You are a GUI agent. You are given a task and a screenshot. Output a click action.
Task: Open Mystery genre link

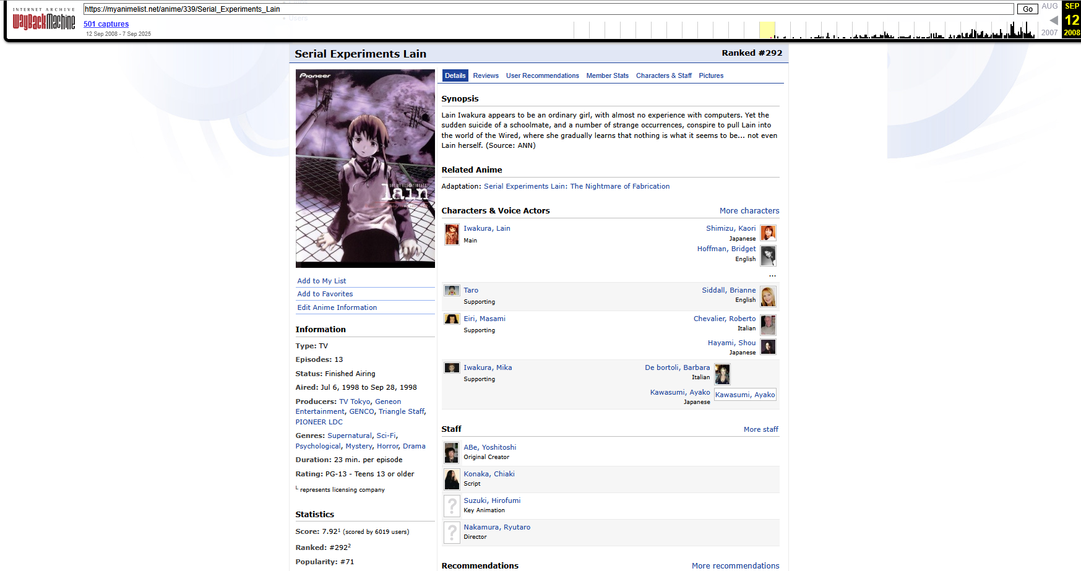point(359,446)
